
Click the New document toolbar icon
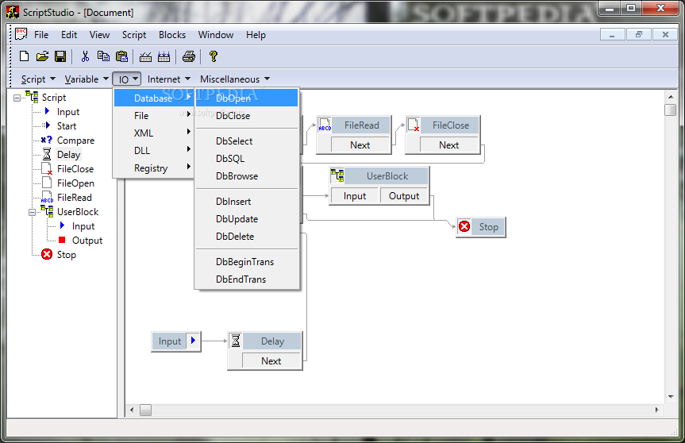(x=25, y=56)
